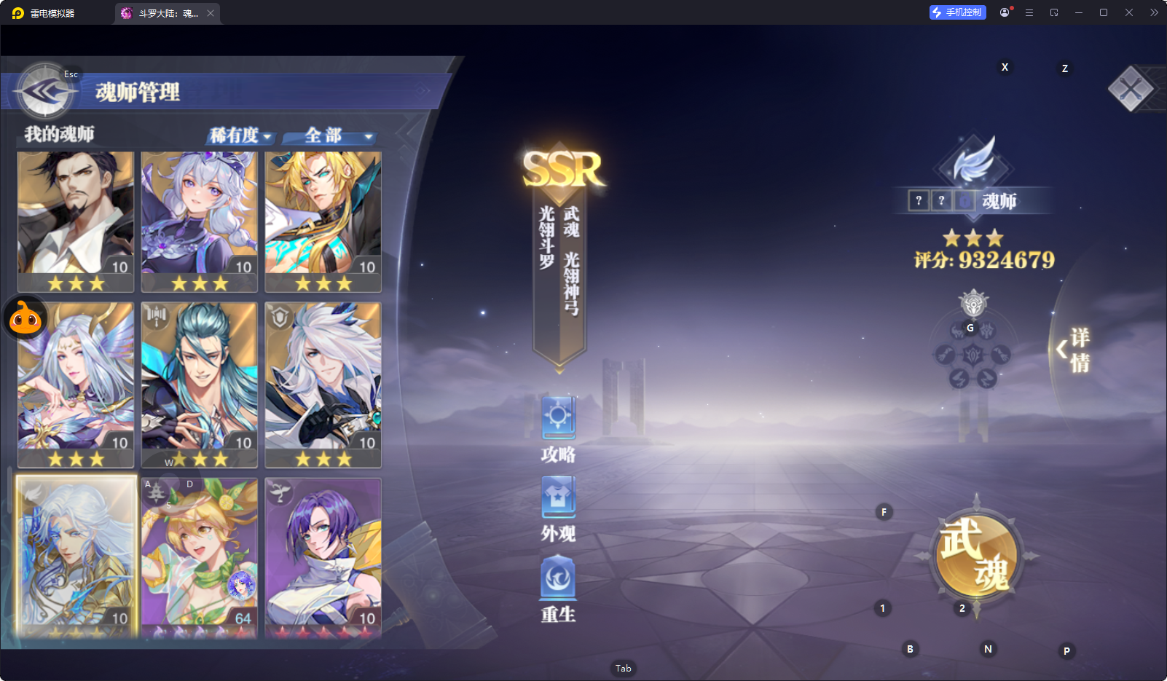Select the highlighted white-haired golden armor card
The height and width of the screenshot is (681, 1167).
tap(76, 558)
